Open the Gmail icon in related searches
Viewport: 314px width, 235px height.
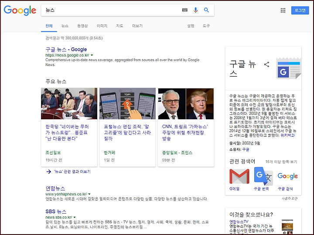click(x=239, y=176)
